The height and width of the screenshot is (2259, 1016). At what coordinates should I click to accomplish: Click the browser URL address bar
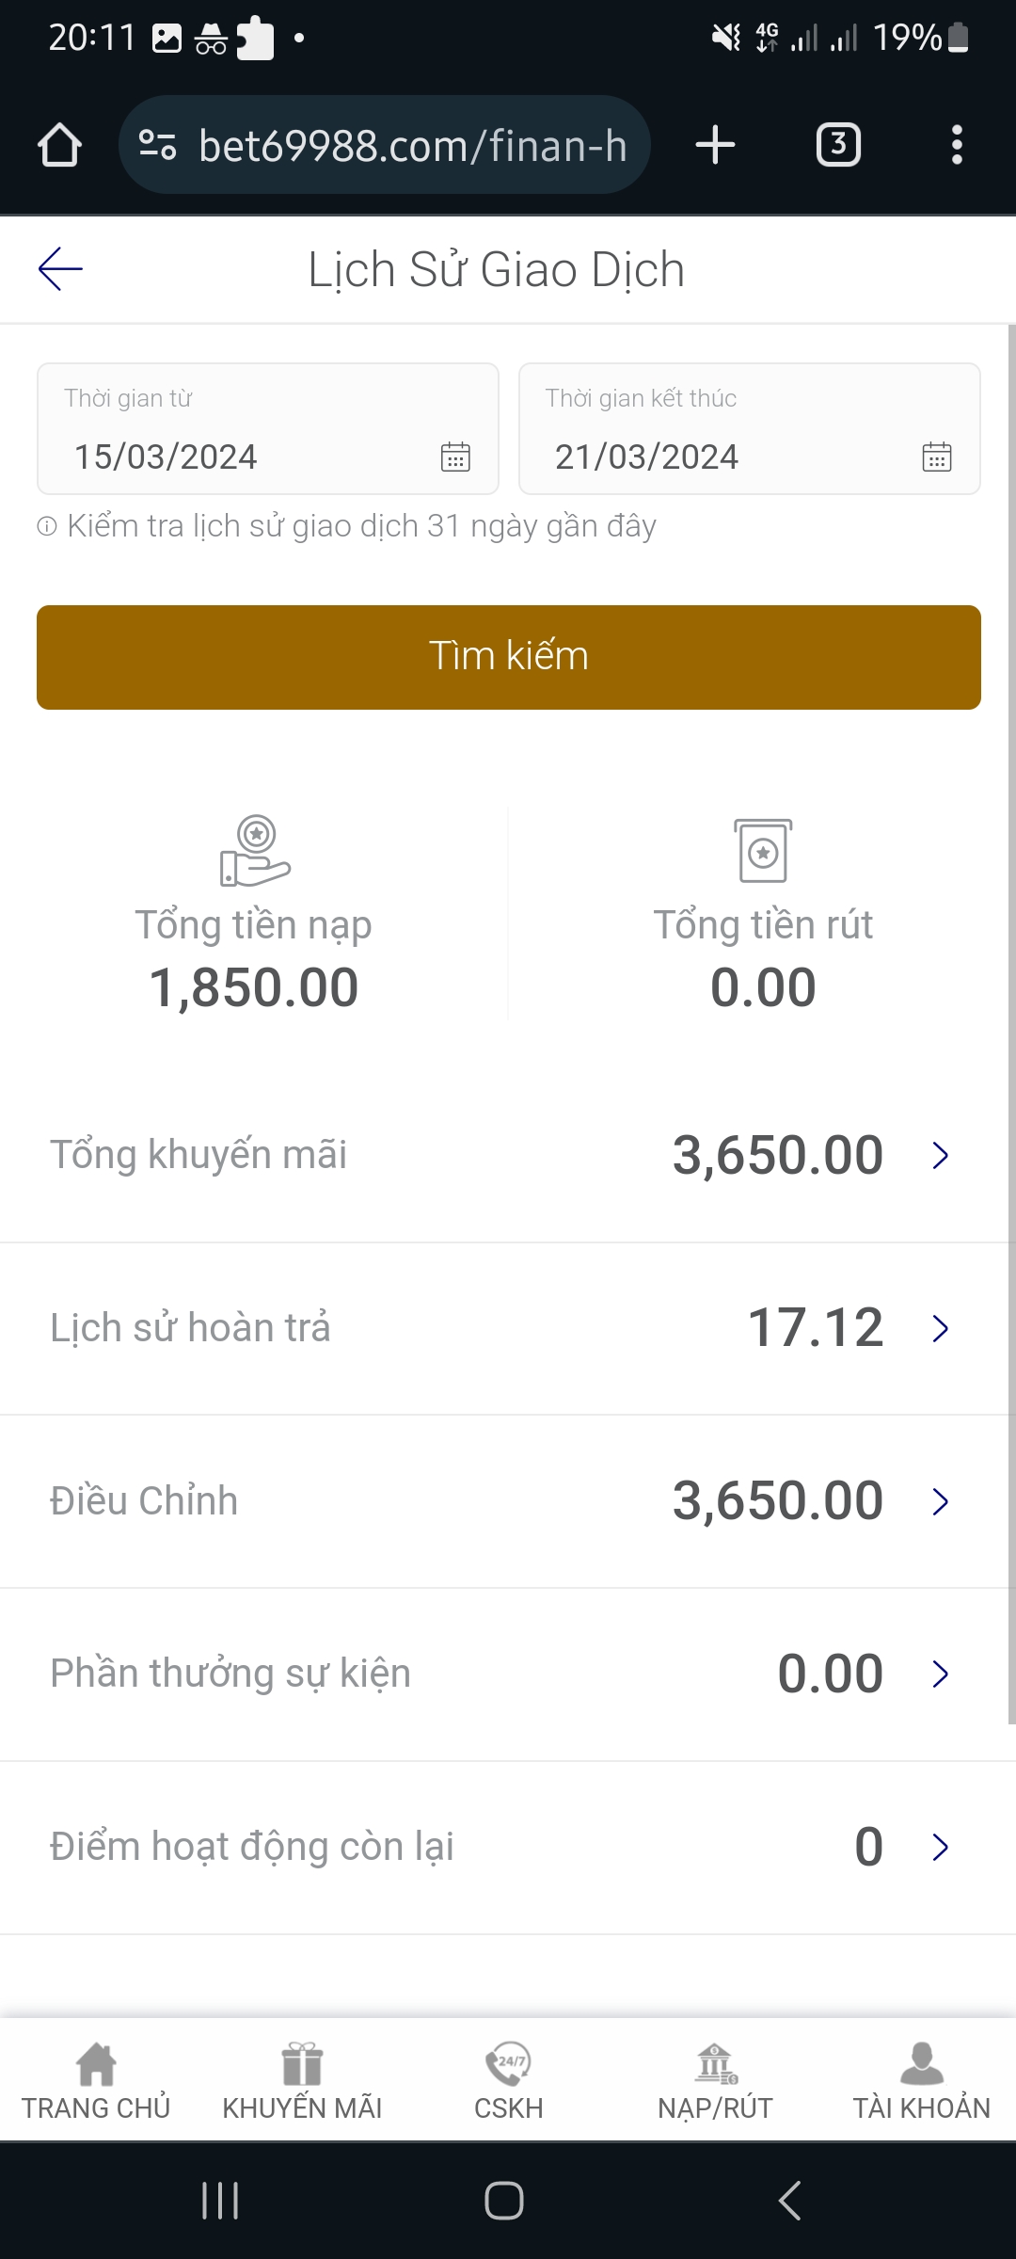pos(412,146)
